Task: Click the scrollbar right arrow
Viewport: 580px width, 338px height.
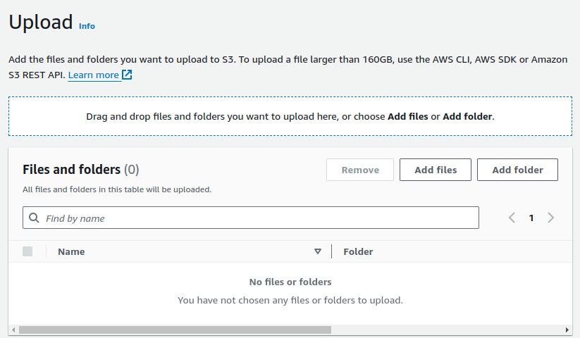Action: 567,330
